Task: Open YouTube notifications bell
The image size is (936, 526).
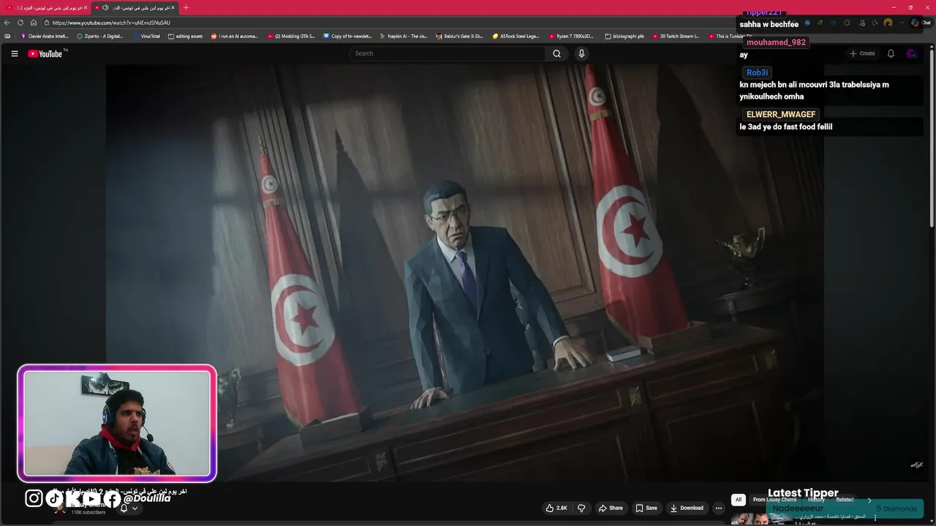Action: 891,53
